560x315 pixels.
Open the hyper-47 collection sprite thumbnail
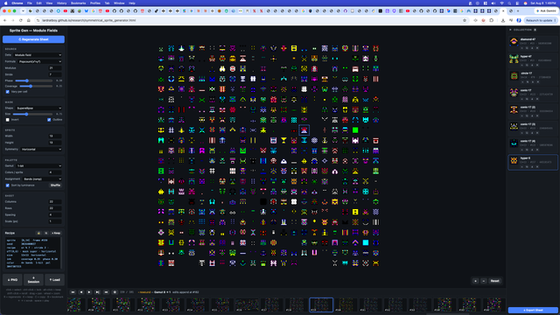(x=514, y=59)
